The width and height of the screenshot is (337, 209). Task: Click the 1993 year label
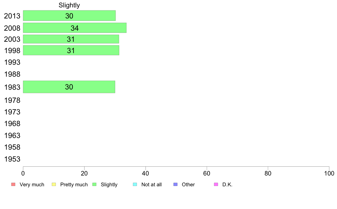tap(12, 62)
